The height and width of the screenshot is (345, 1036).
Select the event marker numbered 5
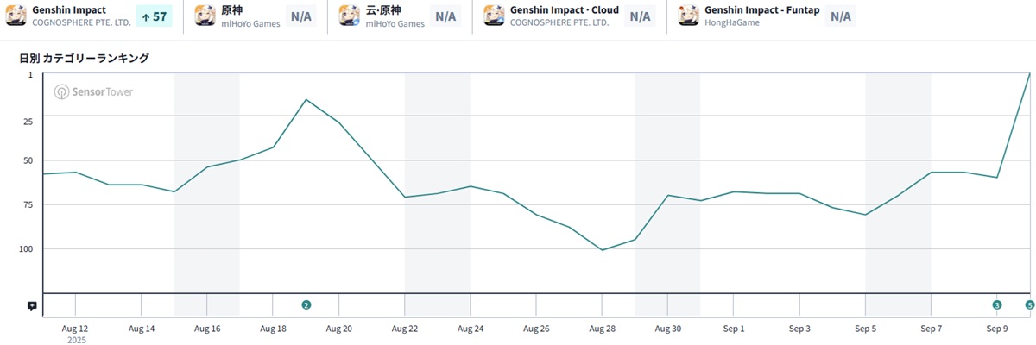click(1029, 304)
